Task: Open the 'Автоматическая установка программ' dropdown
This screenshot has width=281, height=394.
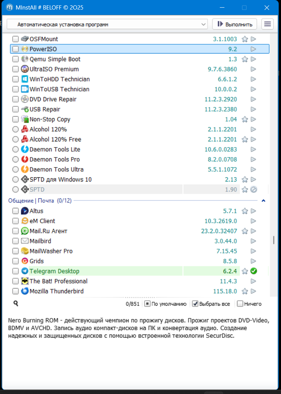Action: (x=107, y=24)
